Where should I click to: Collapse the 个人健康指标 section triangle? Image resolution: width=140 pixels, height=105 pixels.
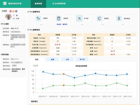tap(28, 30)
